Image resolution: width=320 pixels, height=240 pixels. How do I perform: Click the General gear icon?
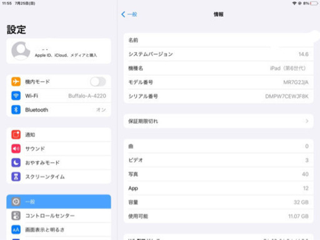16,202
